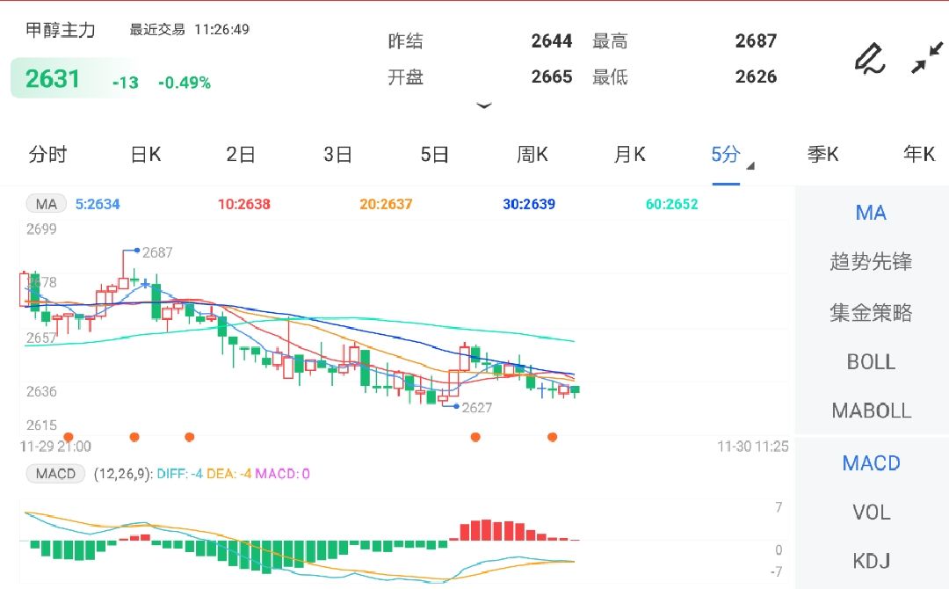The width and height of the screenshot is (949, 589).
Task: Click the 甲醇主力 contract name
Action: click(61, 30)
